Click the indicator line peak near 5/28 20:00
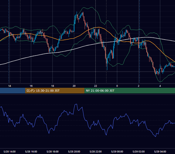 coord(76,104)
